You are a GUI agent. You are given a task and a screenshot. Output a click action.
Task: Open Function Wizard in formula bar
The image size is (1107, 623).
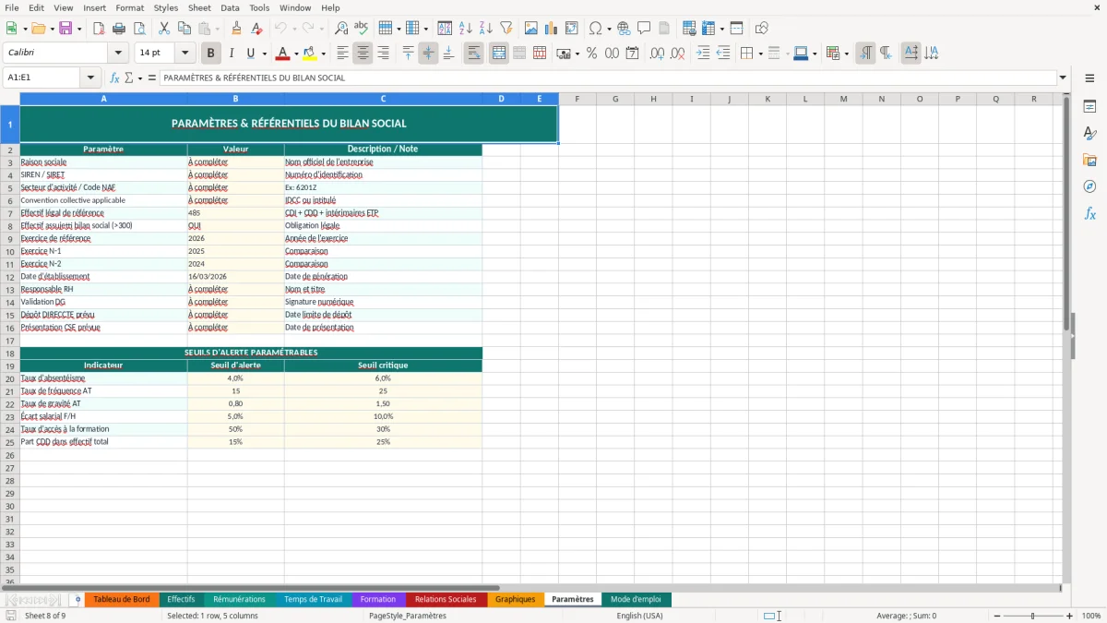pos(114,78)
